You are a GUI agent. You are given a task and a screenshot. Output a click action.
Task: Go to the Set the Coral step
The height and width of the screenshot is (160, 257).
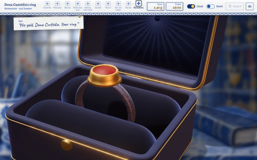click(x=118, y=6)
